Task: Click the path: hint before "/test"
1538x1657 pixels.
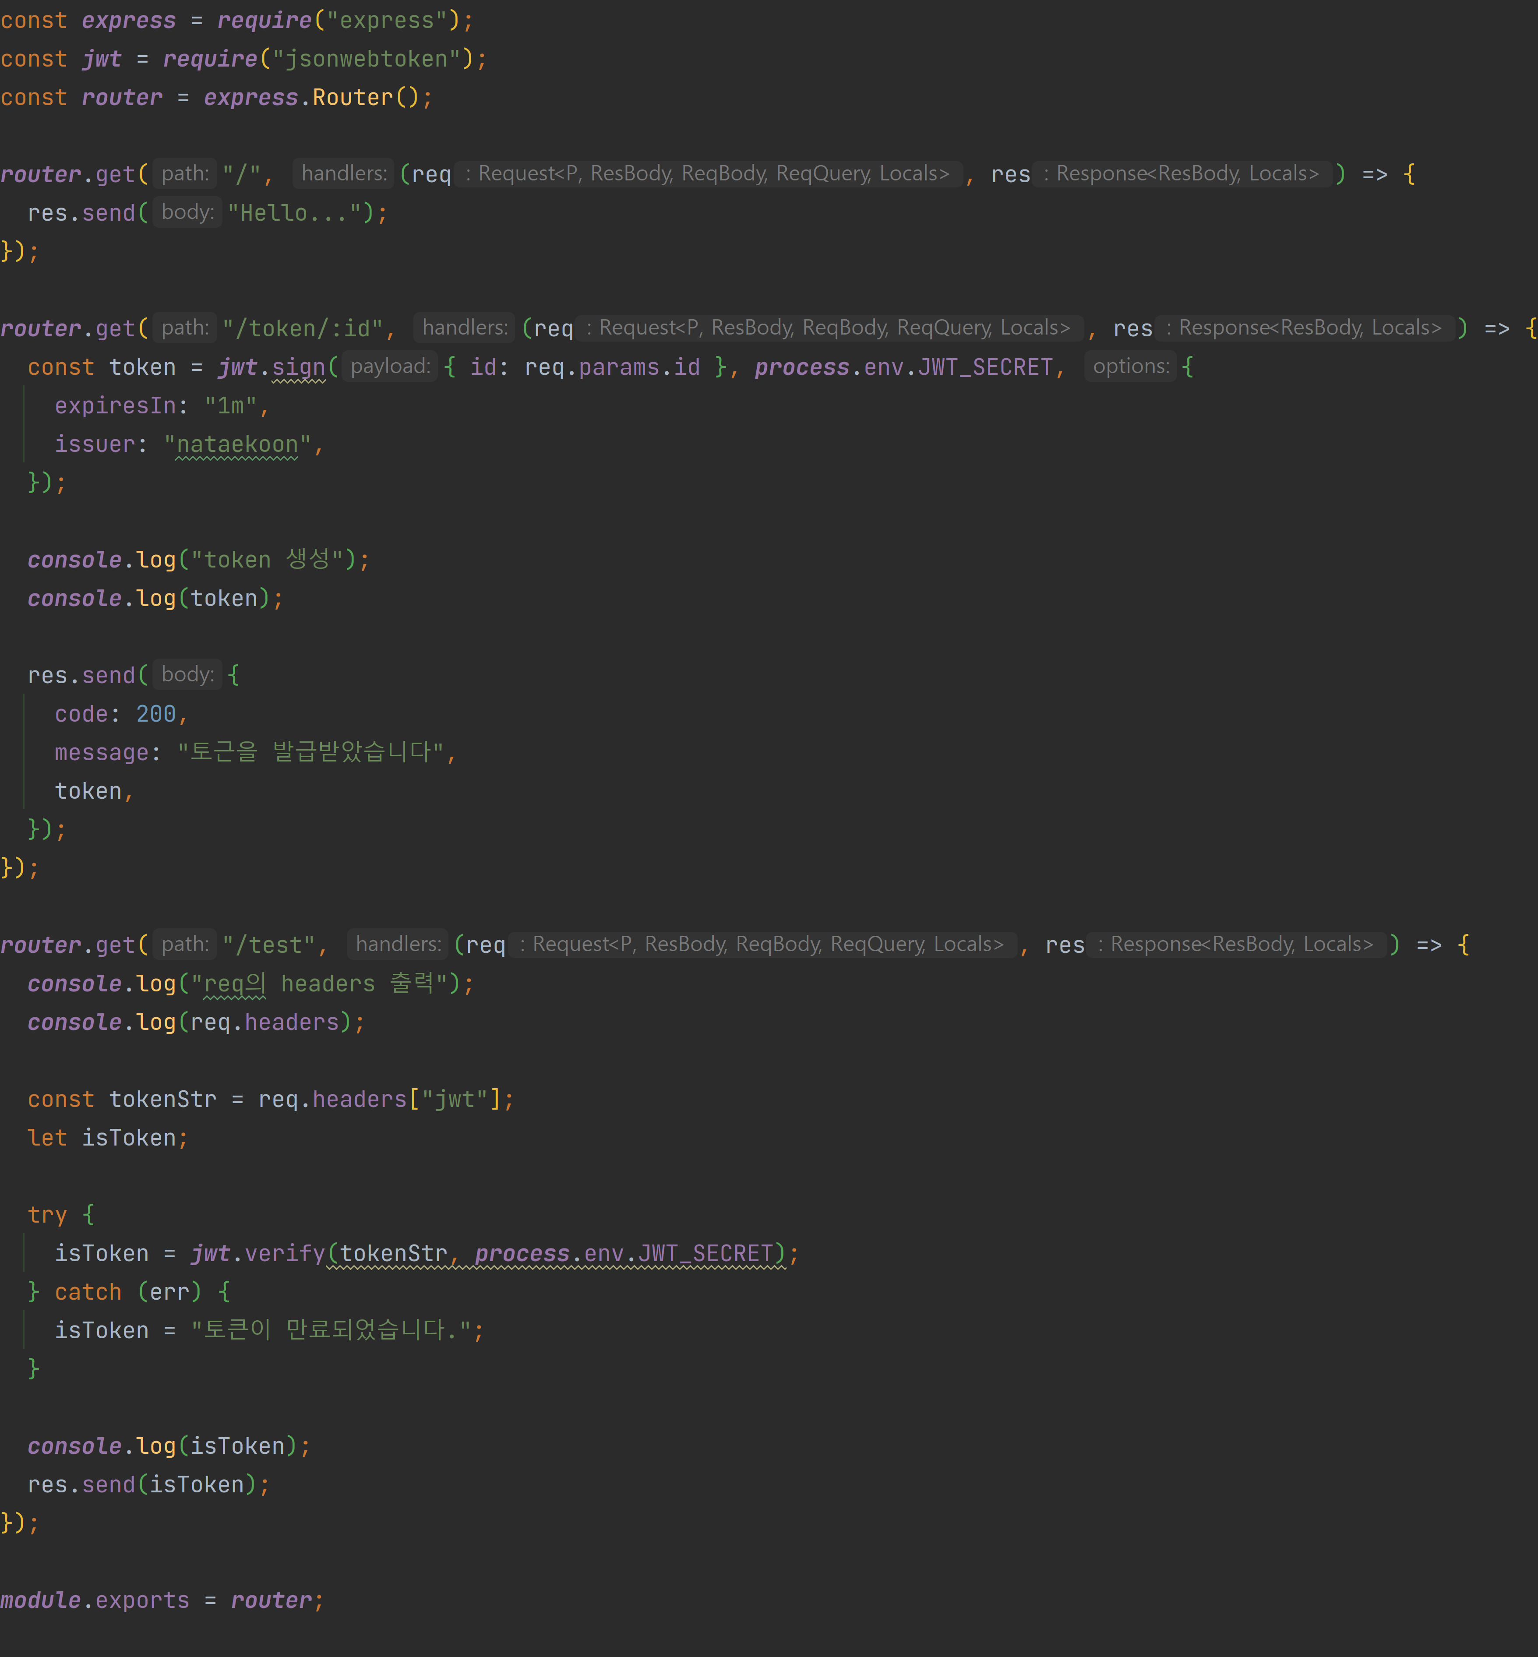Action: (x=185, y=944)
